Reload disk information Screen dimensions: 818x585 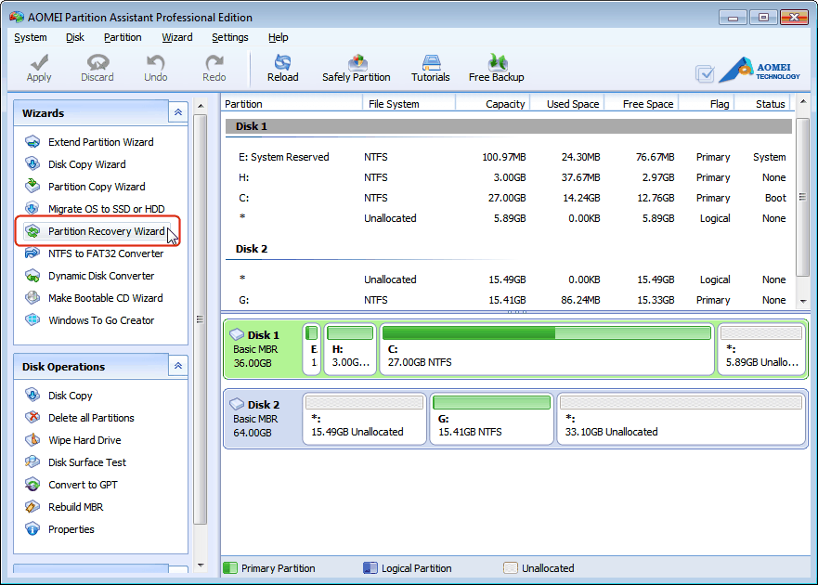click(282, 67)
